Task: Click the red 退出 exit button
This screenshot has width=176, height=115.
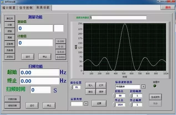Action: click(168, 8)
